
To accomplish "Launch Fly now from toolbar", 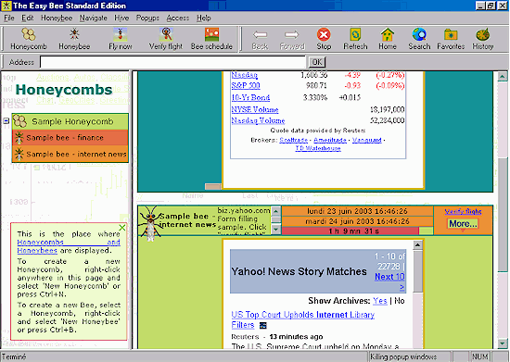I will coord(120,39).
